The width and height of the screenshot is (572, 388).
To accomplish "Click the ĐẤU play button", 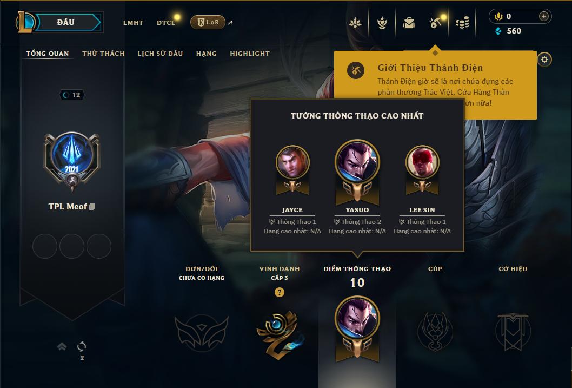I will [65, 22].
